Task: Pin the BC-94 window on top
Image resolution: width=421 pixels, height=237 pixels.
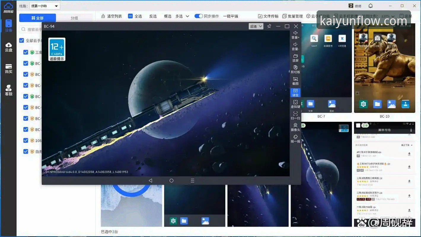Action: pos(269,26)
